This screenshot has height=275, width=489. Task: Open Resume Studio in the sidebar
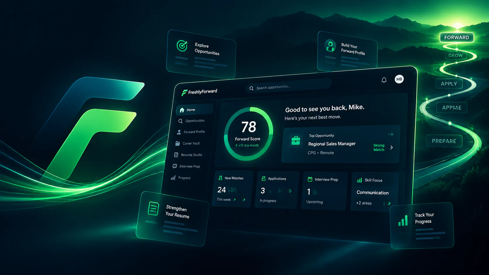pos(188,155)
